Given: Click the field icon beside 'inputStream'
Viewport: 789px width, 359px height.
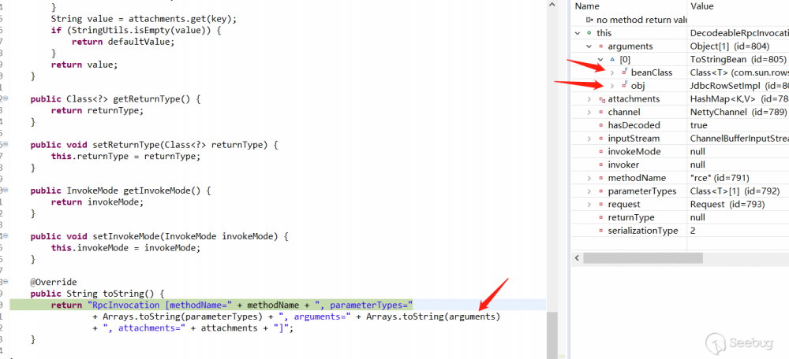Looking at the screenshot, I should click(x=601, y=139).
